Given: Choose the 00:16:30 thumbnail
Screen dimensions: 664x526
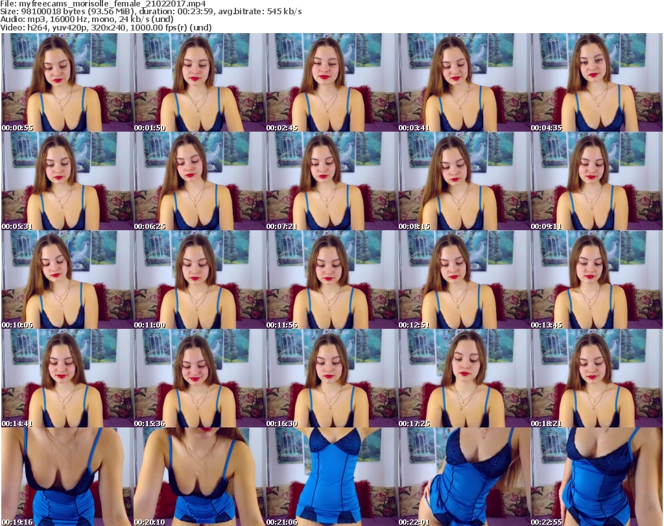Looking at the screenshot, I should [331, 379].
